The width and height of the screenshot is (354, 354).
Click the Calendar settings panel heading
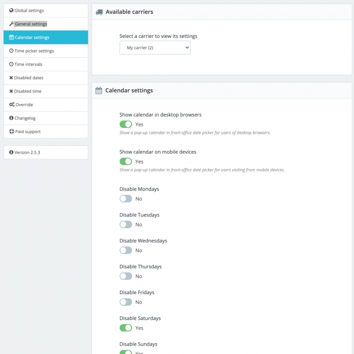coord(129,90)
